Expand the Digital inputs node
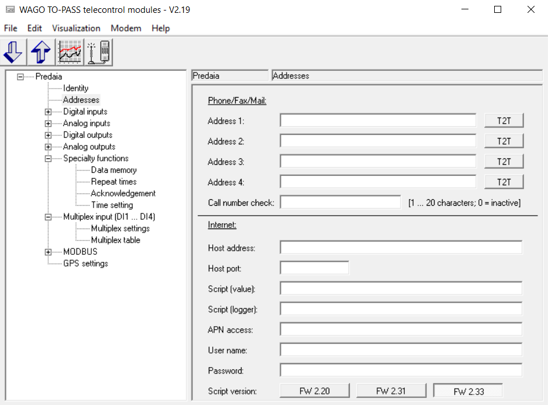Screen dimensions: 548x405 click(x=48, y=112)
